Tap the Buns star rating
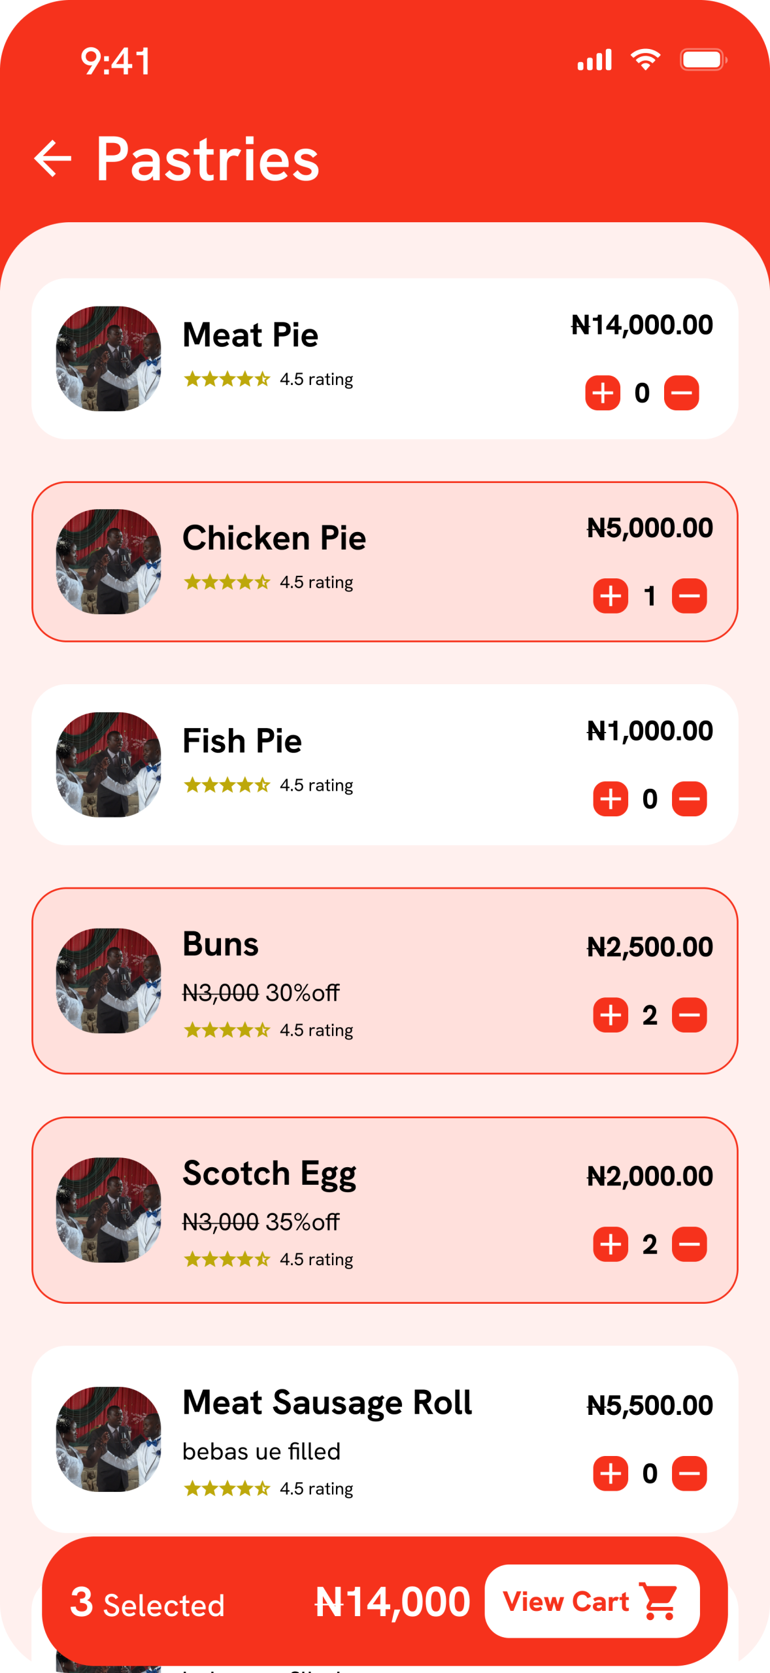Screen dimensions: 770x1673 pyautogui.click(x=227, y=1031)
